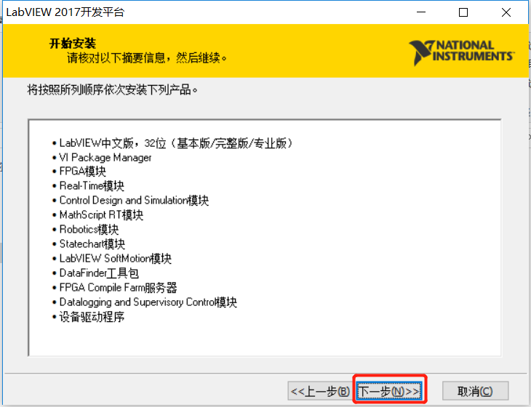
Task: Select the Robotics模块 entry
Action: pos(86,229)
